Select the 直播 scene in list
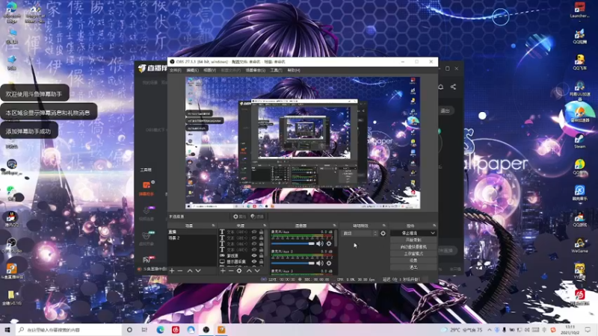 192,231
